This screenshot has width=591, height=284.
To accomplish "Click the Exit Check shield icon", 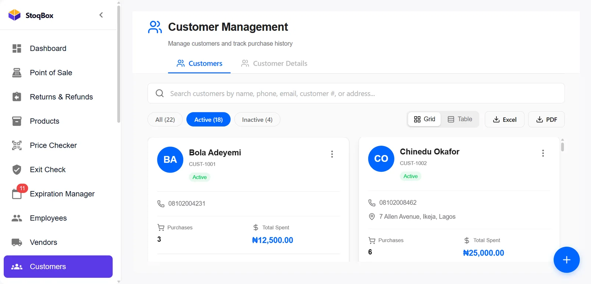I will [x=17, y=170].
